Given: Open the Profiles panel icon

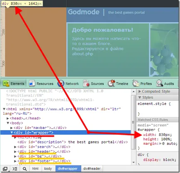Looking at the screenshot, I should (x=136, y=83).
